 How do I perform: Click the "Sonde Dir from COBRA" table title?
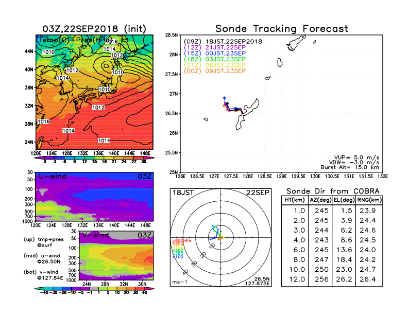(x=333, y=191)
